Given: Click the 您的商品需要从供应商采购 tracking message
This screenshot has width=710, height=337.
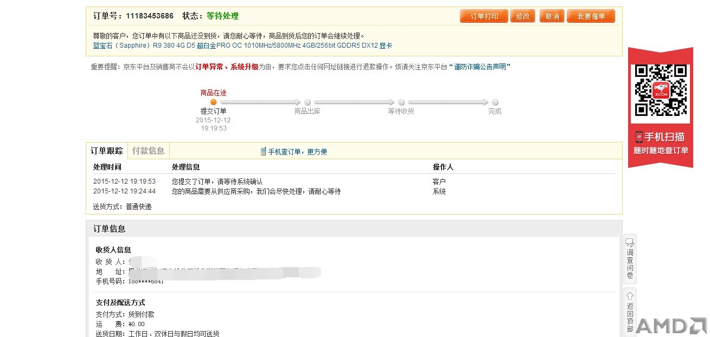Looking at the screenshot, I should tap(256, 191).
